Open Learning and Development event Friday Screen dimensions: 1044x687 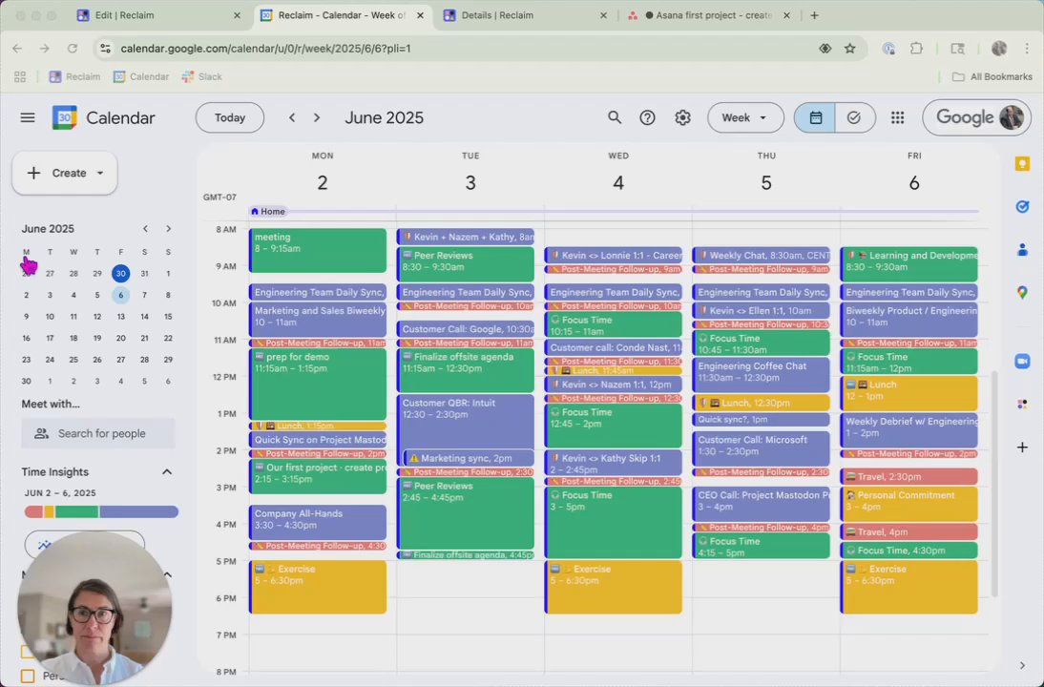908,264
